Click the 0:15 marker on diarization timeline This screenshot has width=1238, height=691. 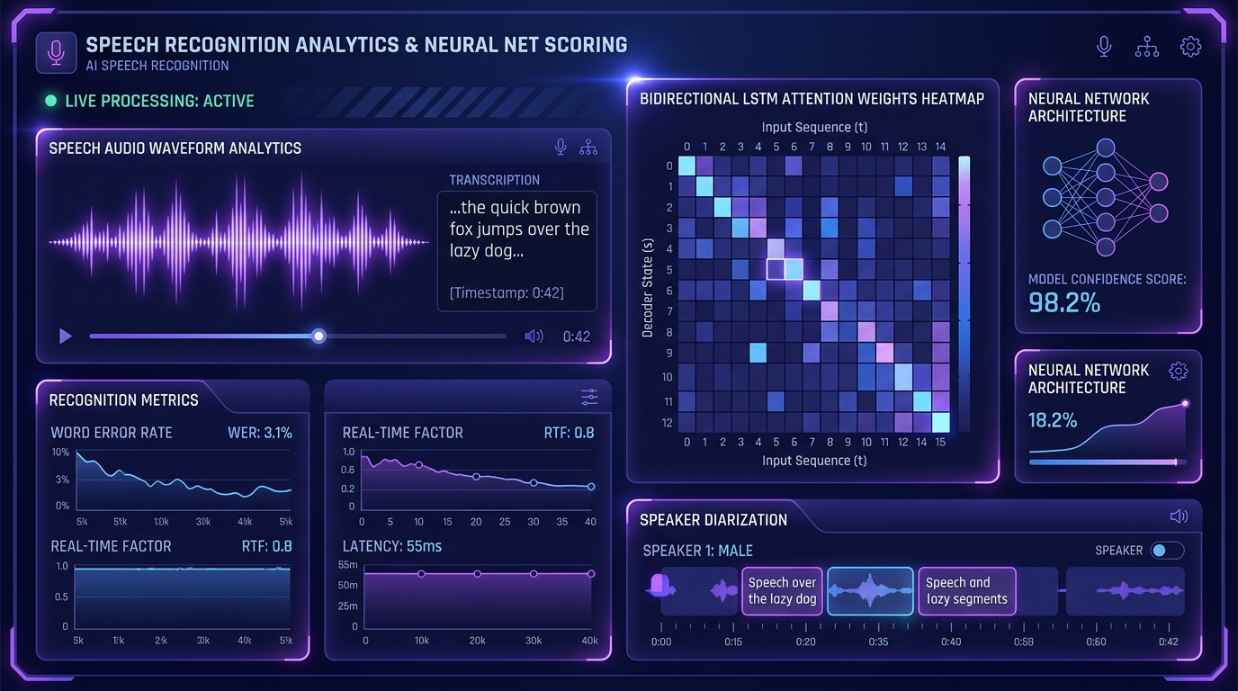coord(733,642)
